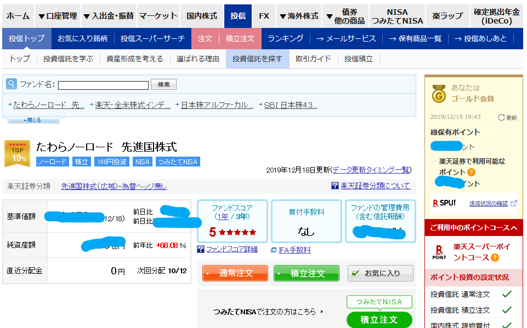This screenshot has height=328, width=527.
Task: Open recent fund link 日本株アルファ・カル...
Action: pos(217,105)
